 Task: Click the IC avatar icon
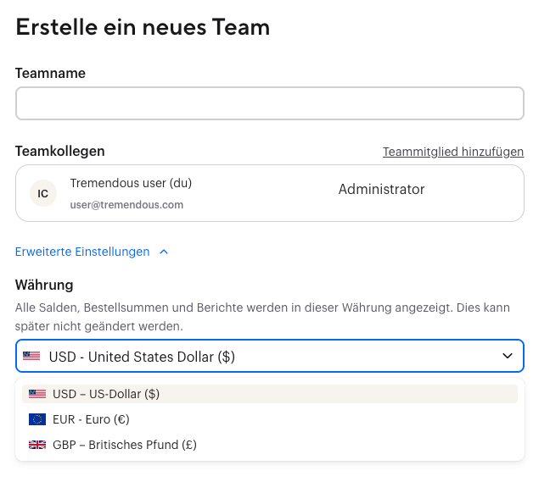point(43,193)
